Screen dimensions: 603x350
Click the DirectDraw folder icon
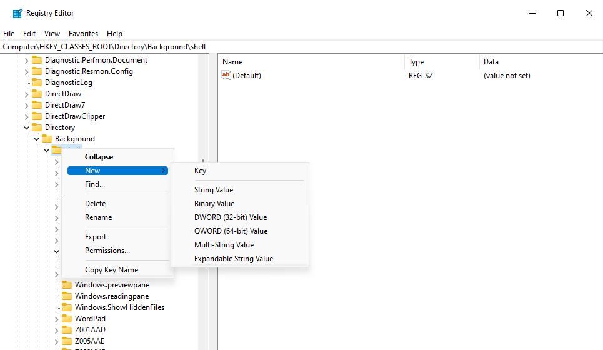pos(37,94)
